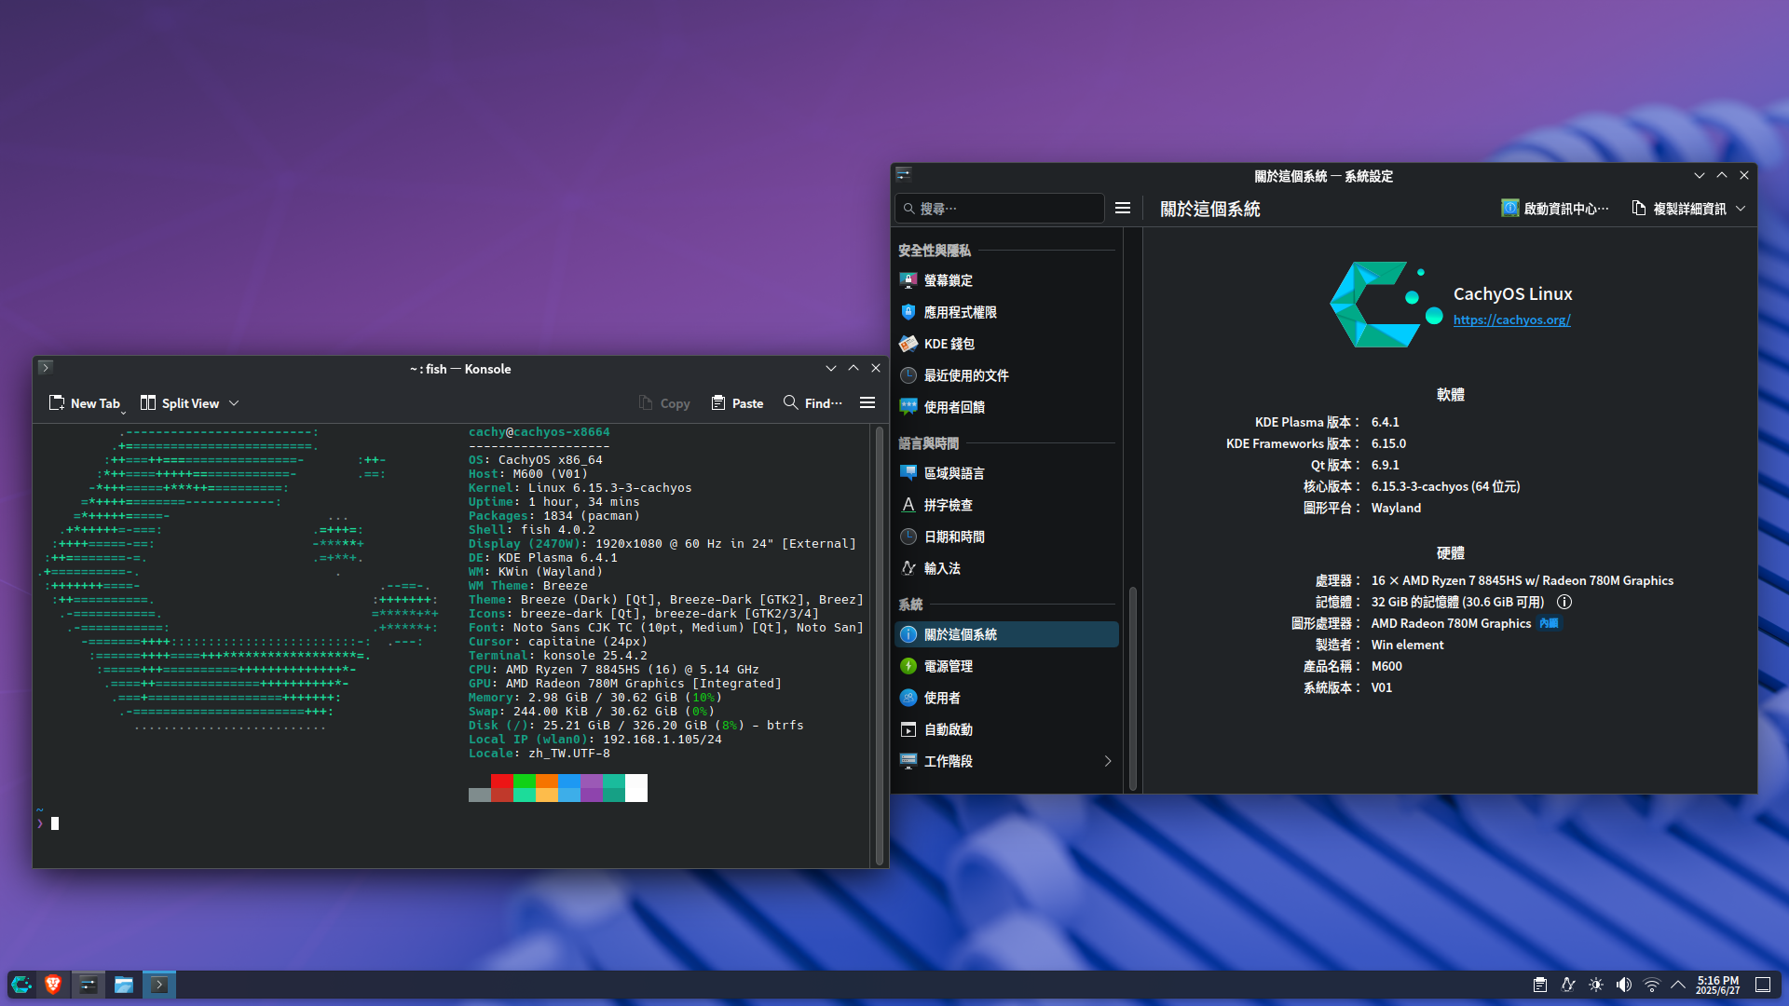1789x1006 pixels.
Task: Click the memory info icon beside 30.6 GiB
Action: click(1564, 603)
